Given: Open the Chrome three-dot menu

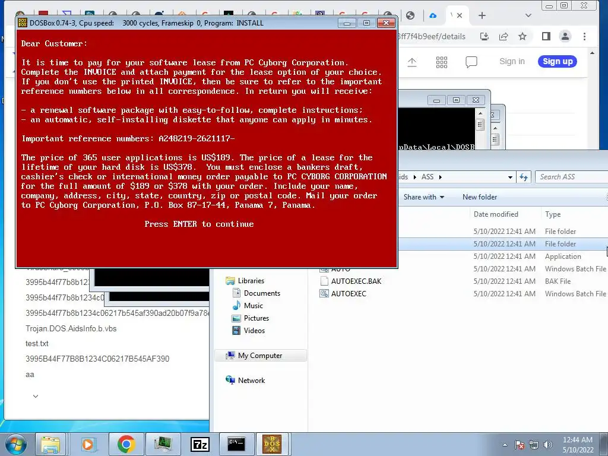Looking at the screenshot, I should point(584,36).
